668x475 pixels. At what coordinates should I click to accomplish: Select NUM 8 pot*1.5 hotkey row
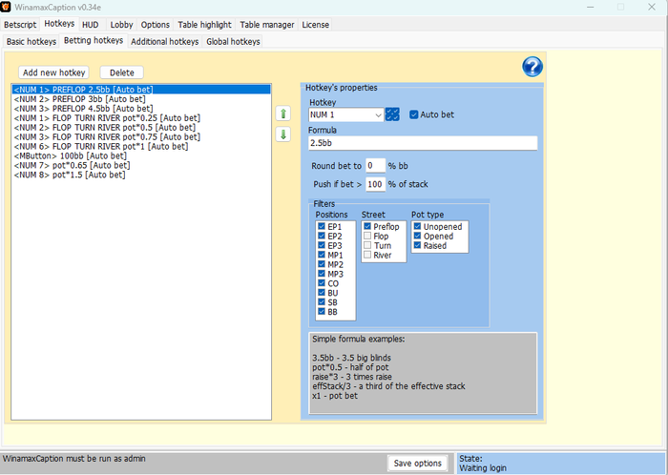(x=141, y=175)
